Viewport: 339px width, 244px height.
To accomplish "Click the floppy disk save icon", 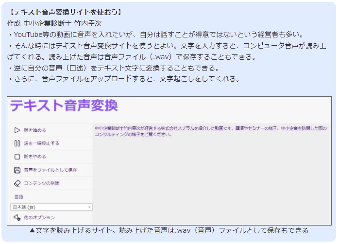I will tap(17, 170).
